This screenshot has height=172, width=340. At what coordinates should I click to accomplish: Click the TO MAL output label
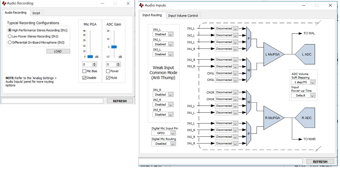pyautogui.click(x=309, y=33)
